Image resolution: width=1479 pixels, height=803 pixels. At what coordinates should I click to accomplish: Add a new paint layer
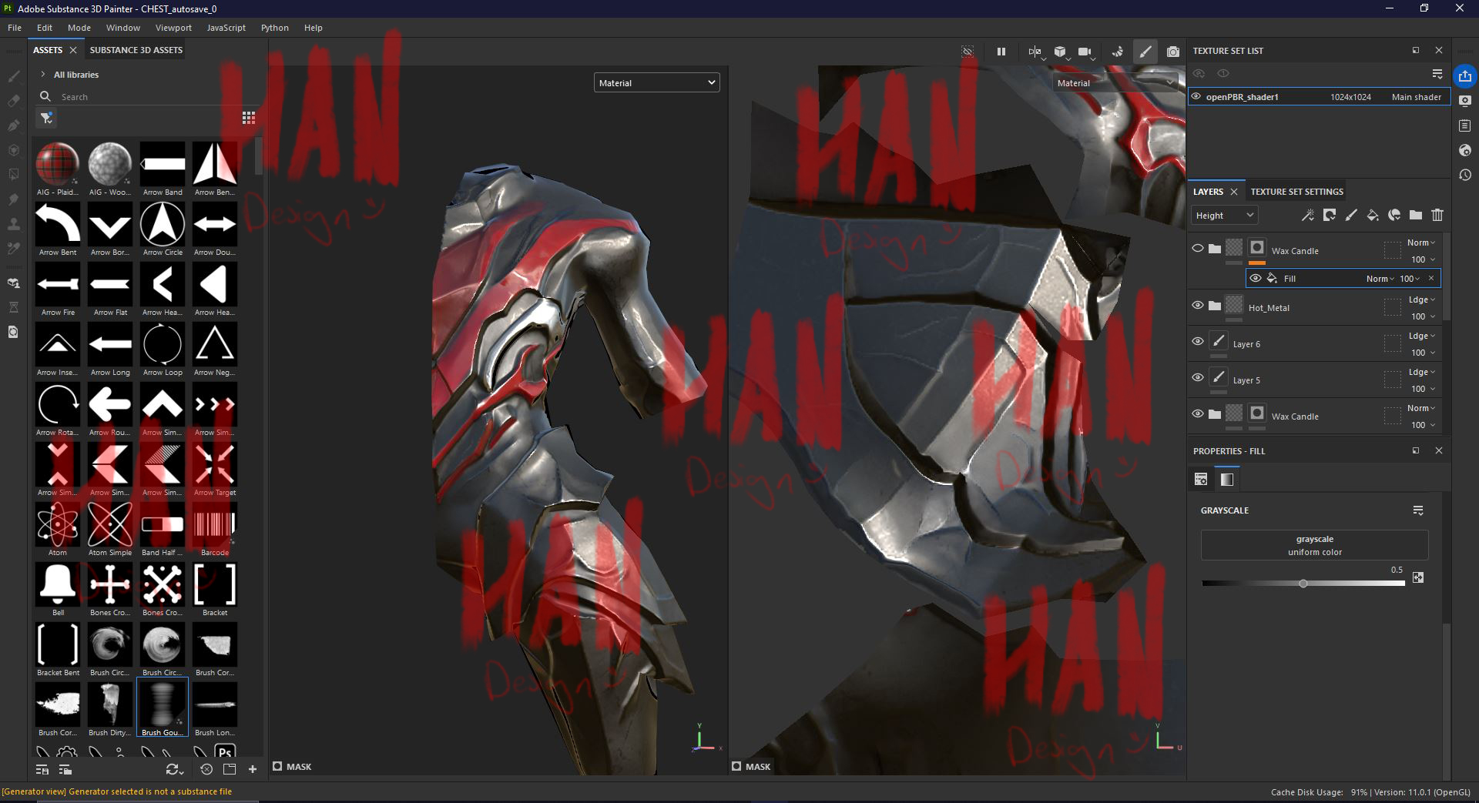1350,216
